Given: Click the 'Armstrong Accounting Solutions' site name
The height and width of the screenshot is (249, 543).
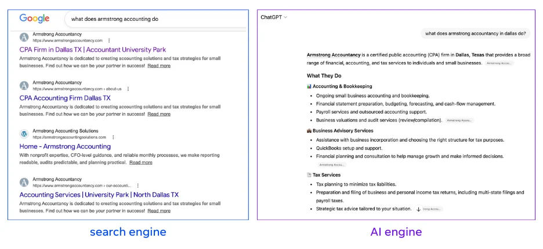Looking at the screenshot, I should [x=66, y=131].
